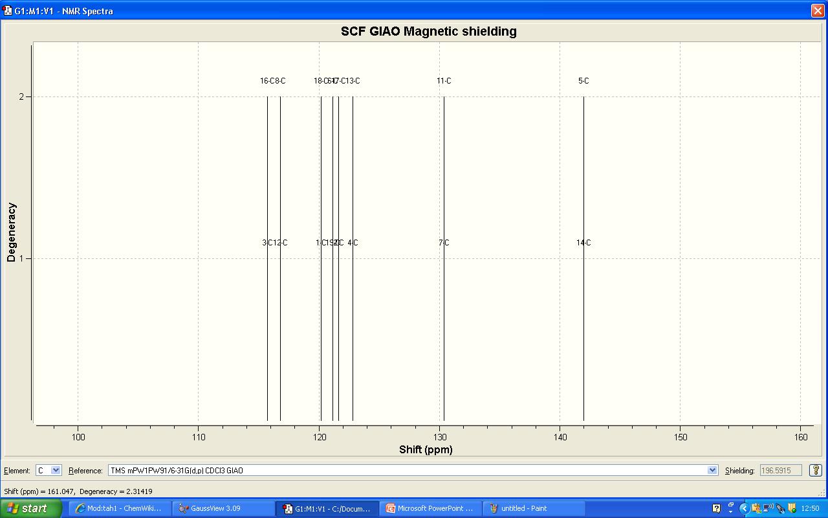Click the 150 tick label on shift axis
This screenshot has height=518, width=828.
pos(680,437)
